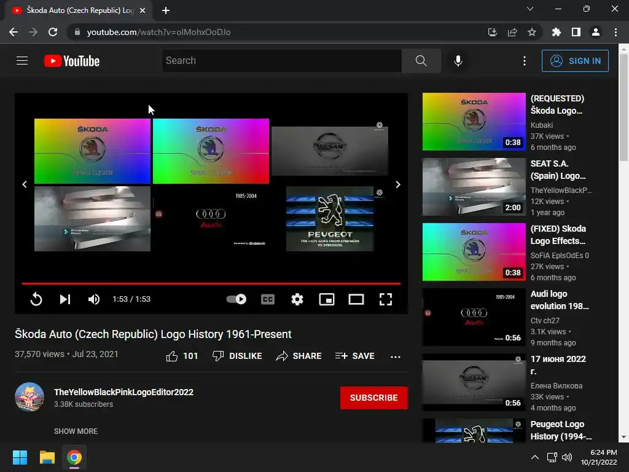Open Peugeot Logo History video title

pyautogui.click(x=561, y=430)
